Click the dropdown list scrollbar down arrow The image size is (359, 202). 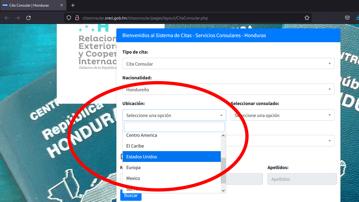click(x=223, y=190)
